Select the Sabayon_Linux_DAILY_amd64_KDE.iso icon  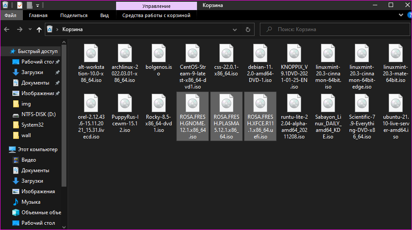328,103
